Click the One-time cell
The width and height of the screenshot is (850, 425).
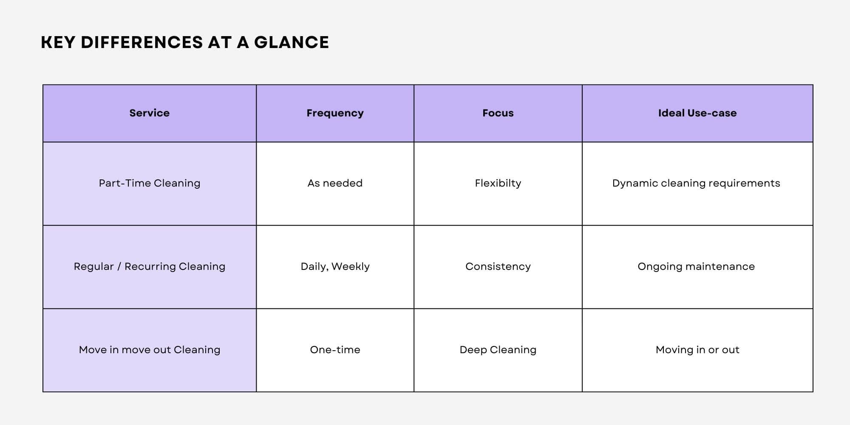[x=335, y=350]
